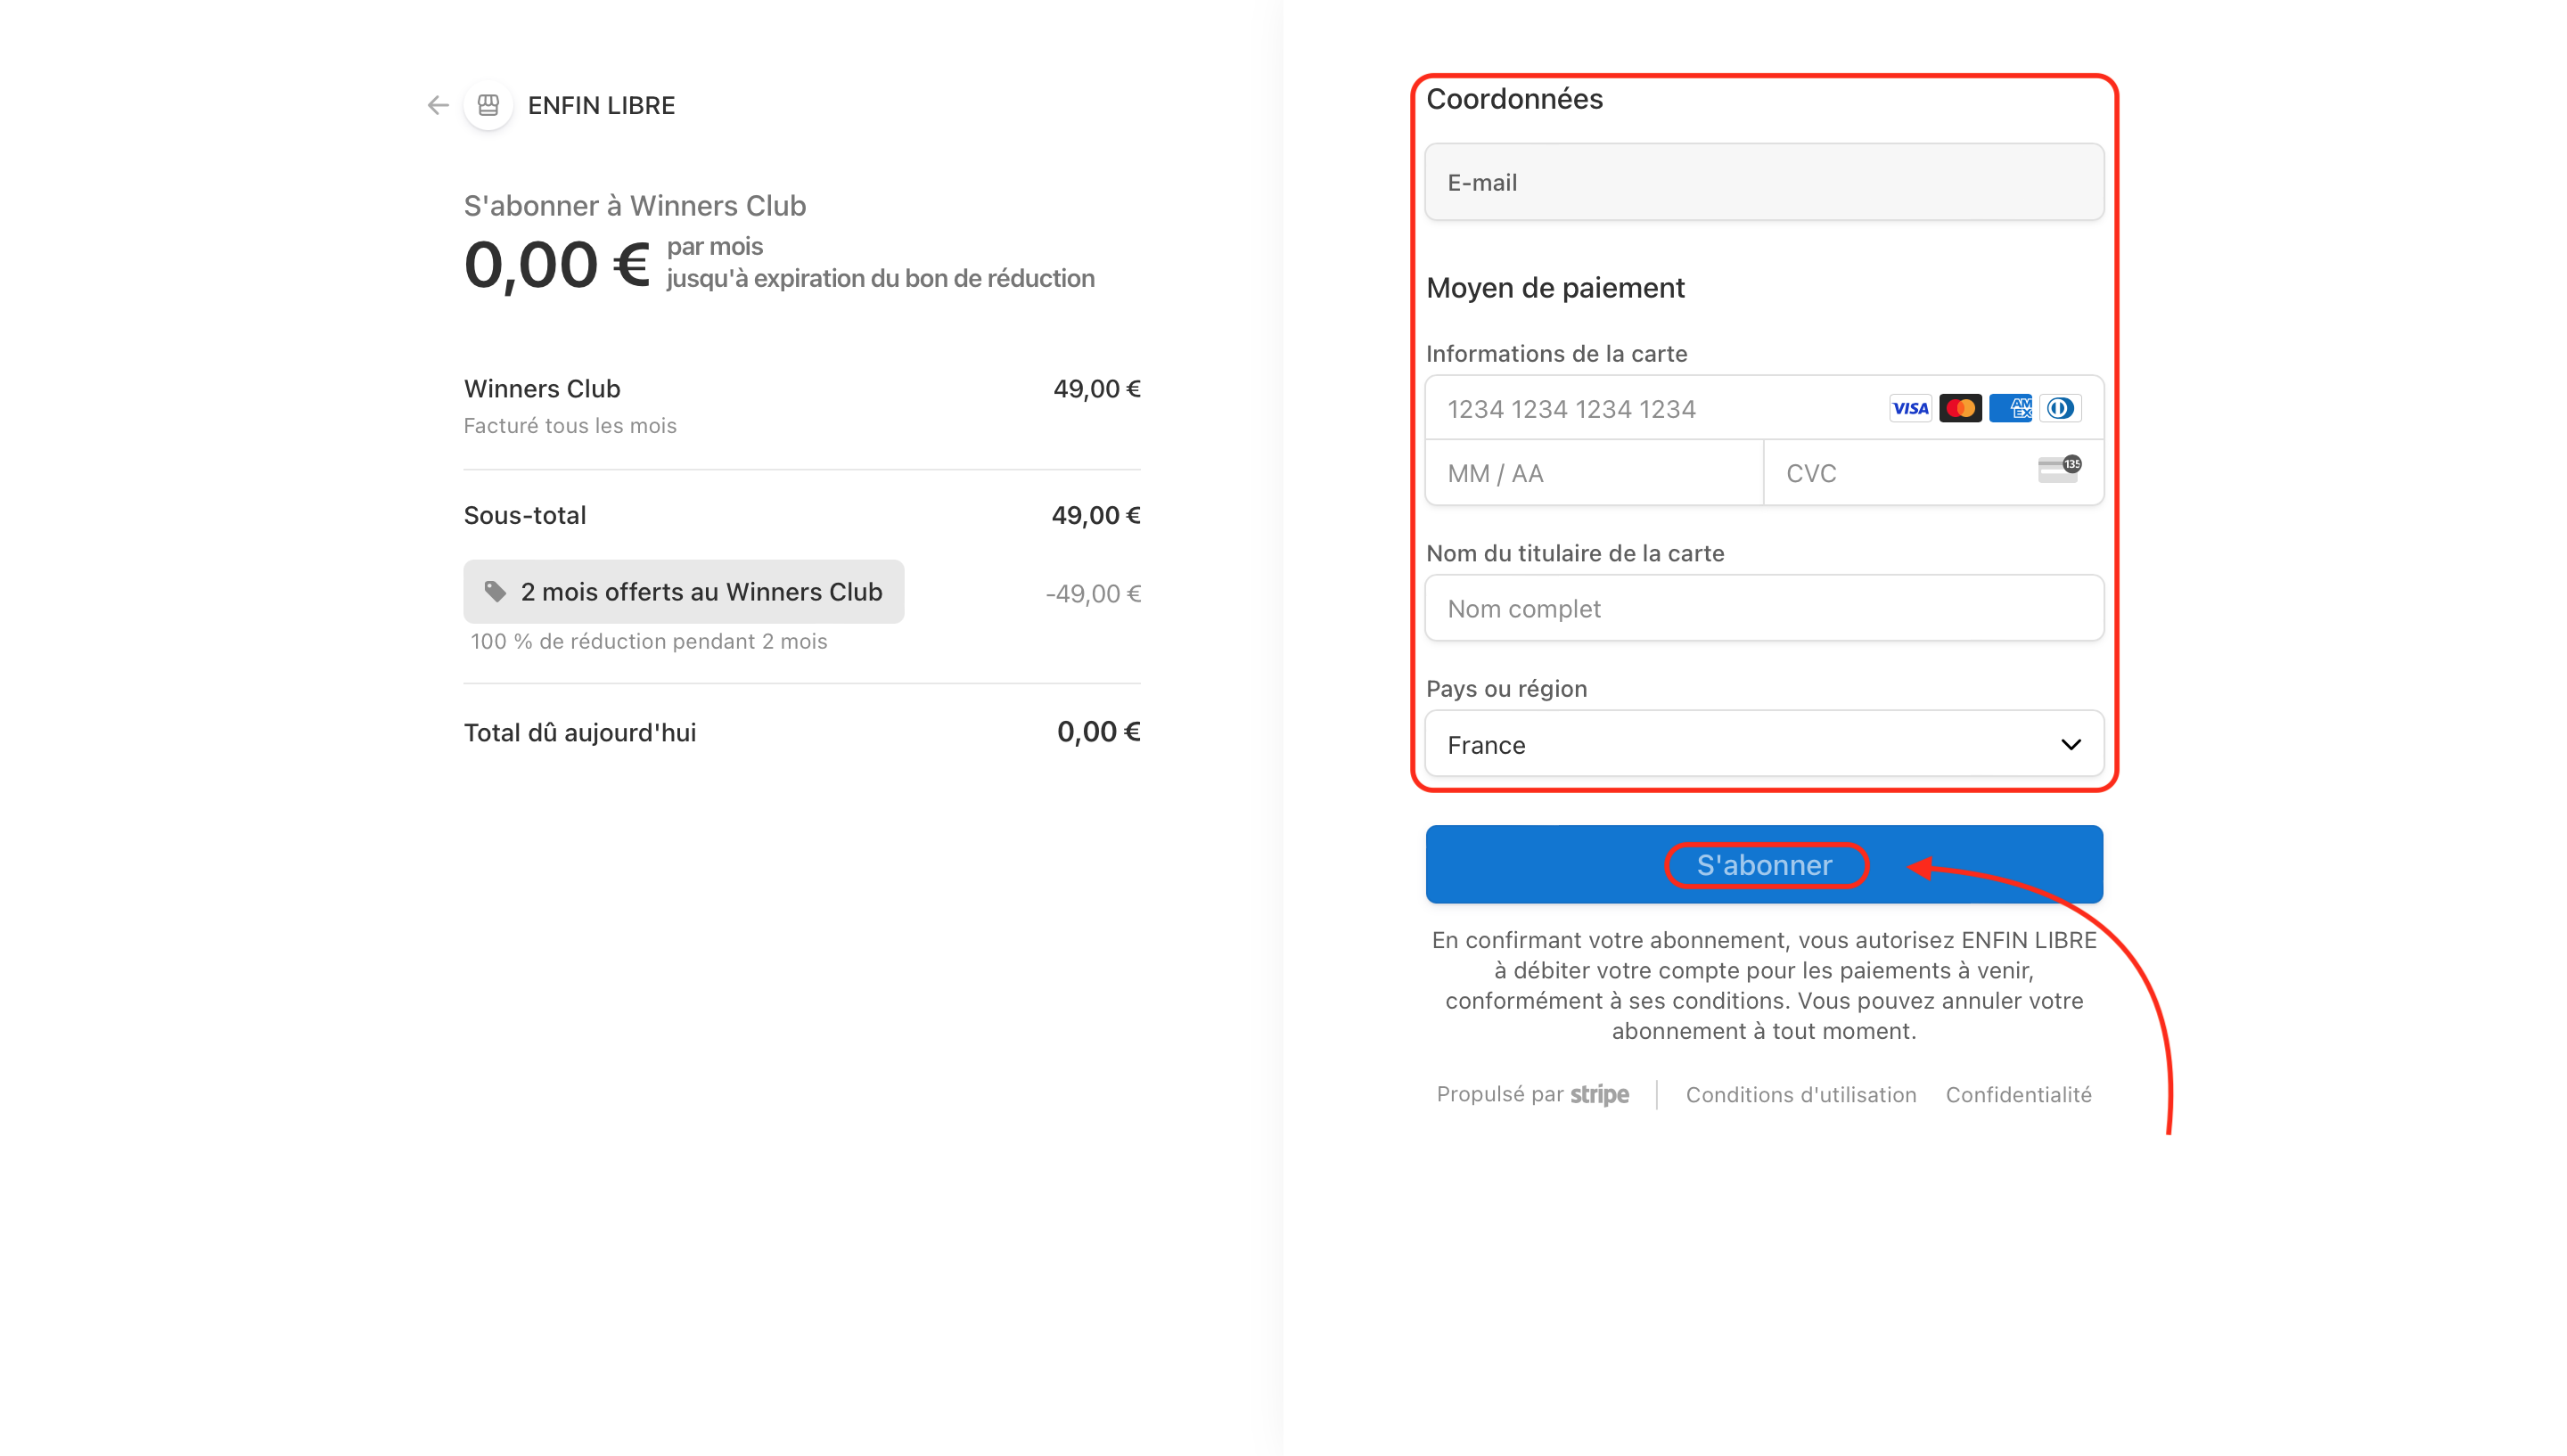Viewport: 2567px width, 1456px height.
Task: Click the ENFIN LIBRE store icon
Action: [x=488, y=105]
